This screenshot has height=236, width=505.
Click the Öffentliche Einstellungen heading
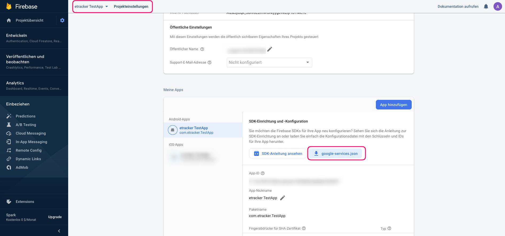pos(191,27)
